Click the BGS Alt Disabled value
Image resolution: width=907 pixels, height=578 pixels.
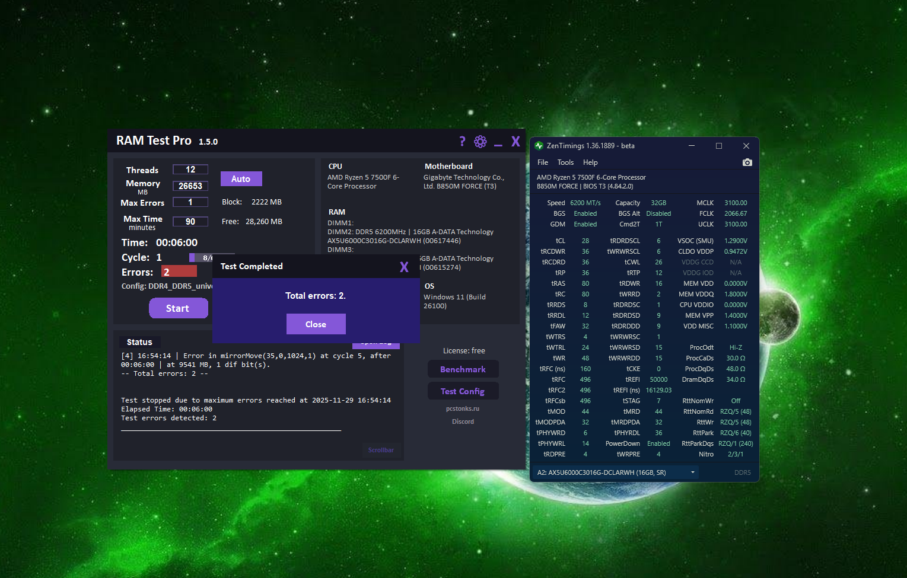tap(658, 213)
